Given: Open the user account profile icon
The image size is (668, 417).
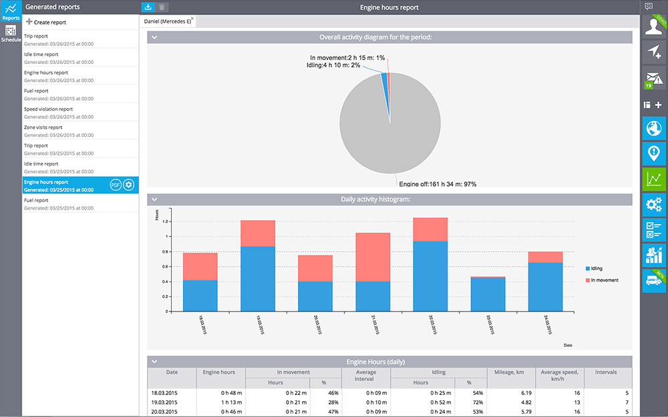Looking at the screenshot, I should 654,25.
